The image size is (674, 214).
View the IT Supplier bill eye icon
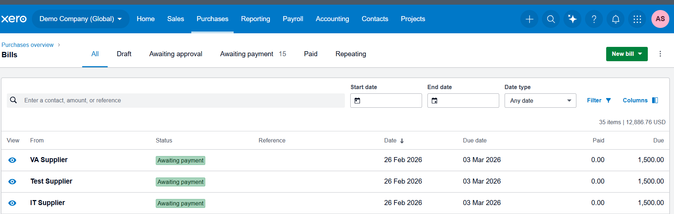coord(12,203)
